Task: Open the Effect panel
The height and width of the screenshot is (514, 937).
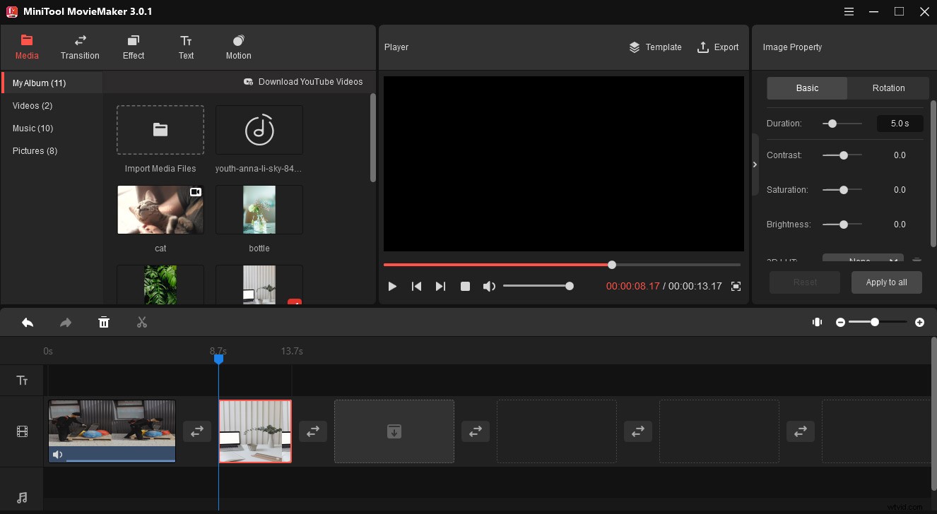Action: 133,47
